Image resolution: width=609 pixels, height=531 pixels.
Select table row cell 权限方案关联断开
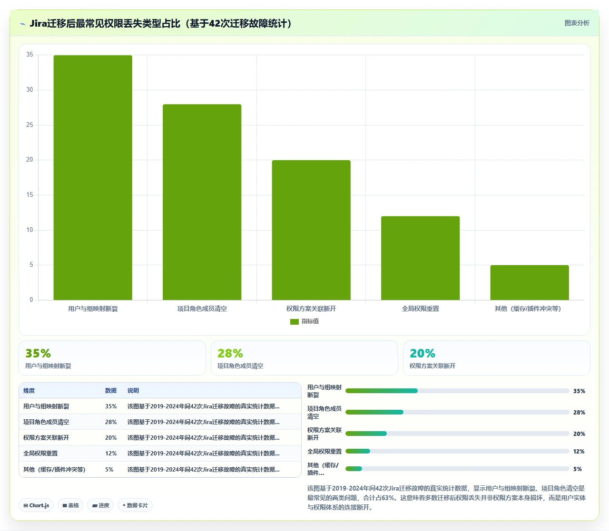coord(46,438)
